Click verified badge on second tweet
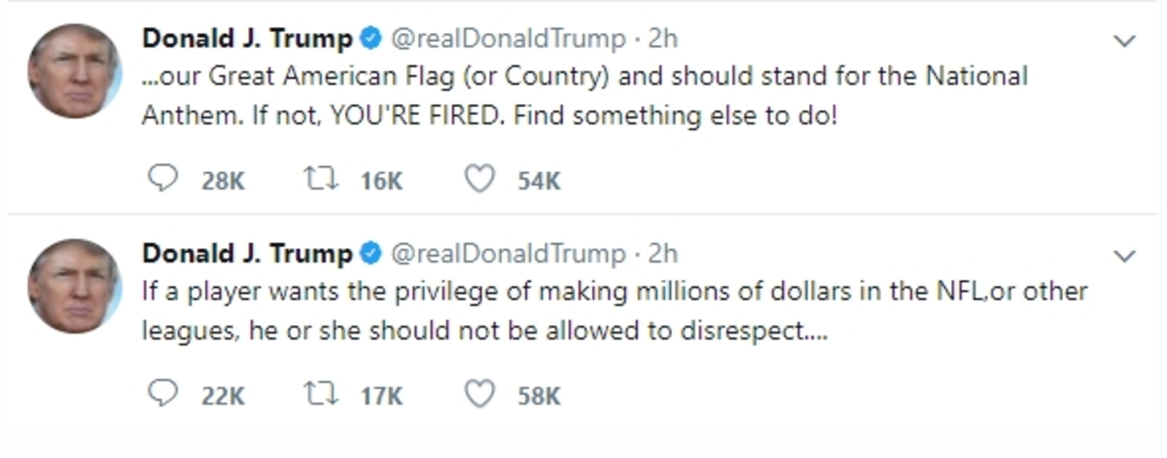The width and height of the screenshot is (1167, 458). [370, 254]
